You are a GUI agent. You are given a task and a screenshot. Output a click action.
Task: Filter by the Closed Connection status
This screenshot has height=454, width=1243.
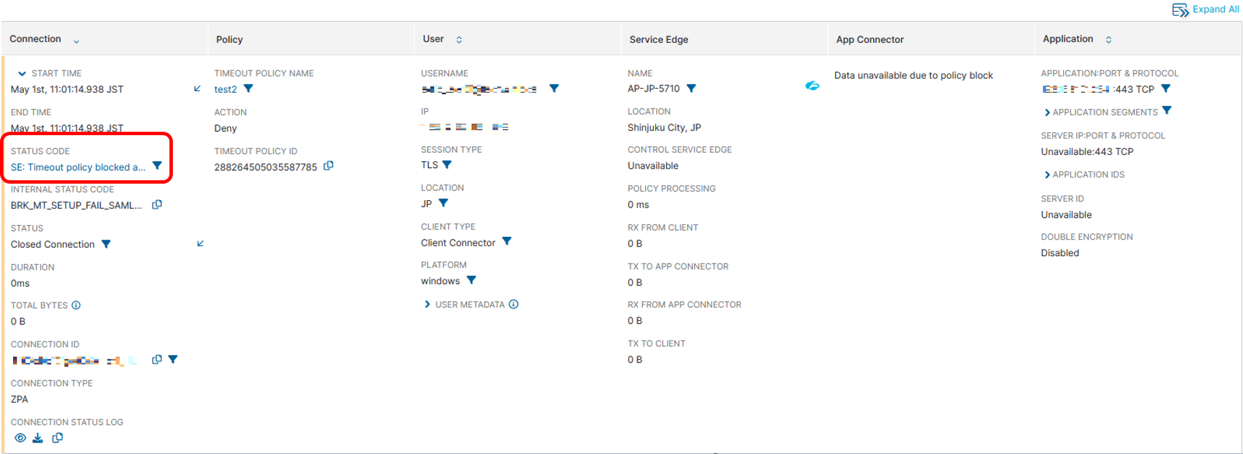[x=106, y=244]
